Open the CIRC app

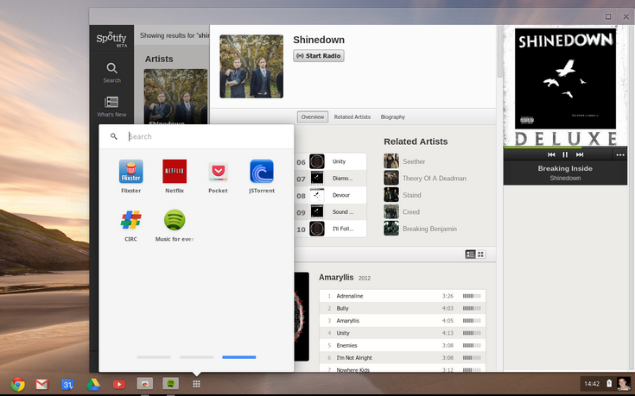[130, 220]
